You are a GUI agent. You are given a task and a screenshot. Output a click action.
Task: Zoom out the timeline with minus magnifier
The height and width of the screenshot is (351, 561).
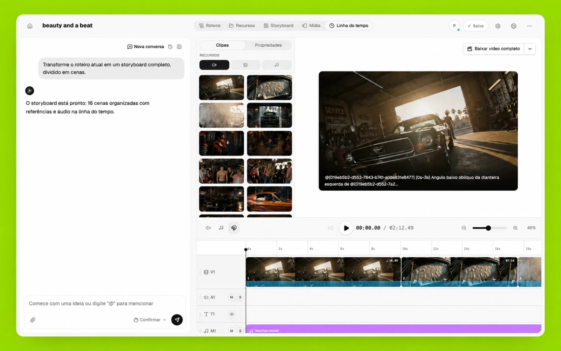click(464, 228)
